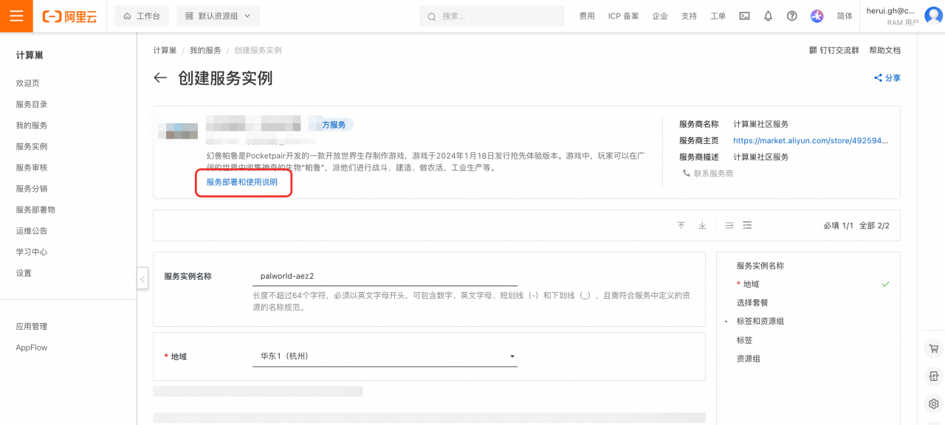This screenshot has width=945, height=425.
Task: Open notifications bell icon
Action: tap(769, 16)
